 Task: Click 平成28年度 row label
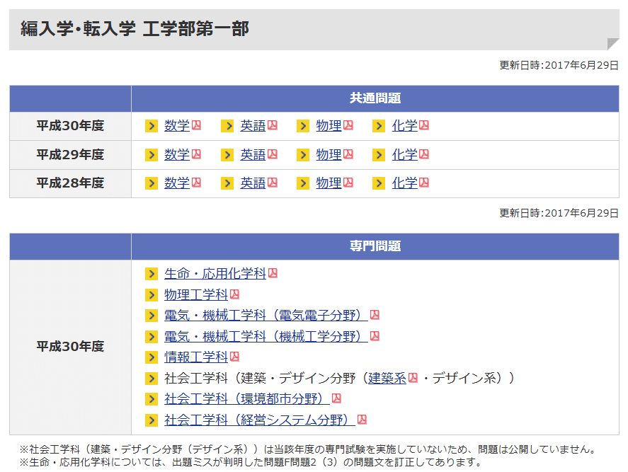(x=71, y=183)
